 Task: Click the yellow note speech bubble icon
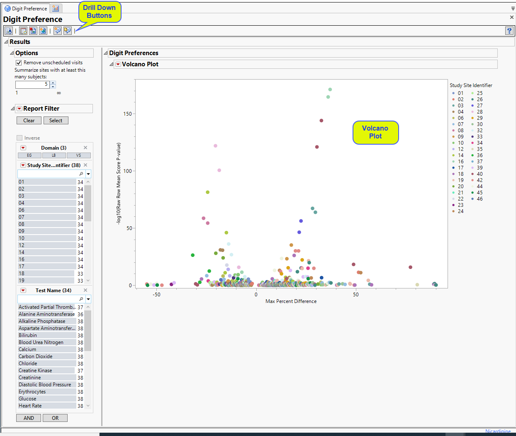coord(67,31)
